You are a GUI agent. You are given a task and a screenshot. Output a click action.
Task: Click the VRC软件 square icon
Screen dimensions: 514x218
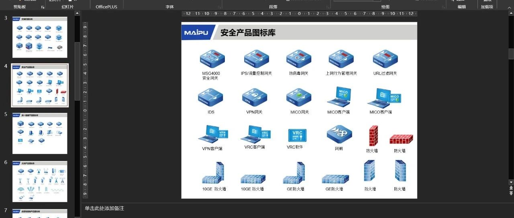pyautogui.click(x=297, y=135)
